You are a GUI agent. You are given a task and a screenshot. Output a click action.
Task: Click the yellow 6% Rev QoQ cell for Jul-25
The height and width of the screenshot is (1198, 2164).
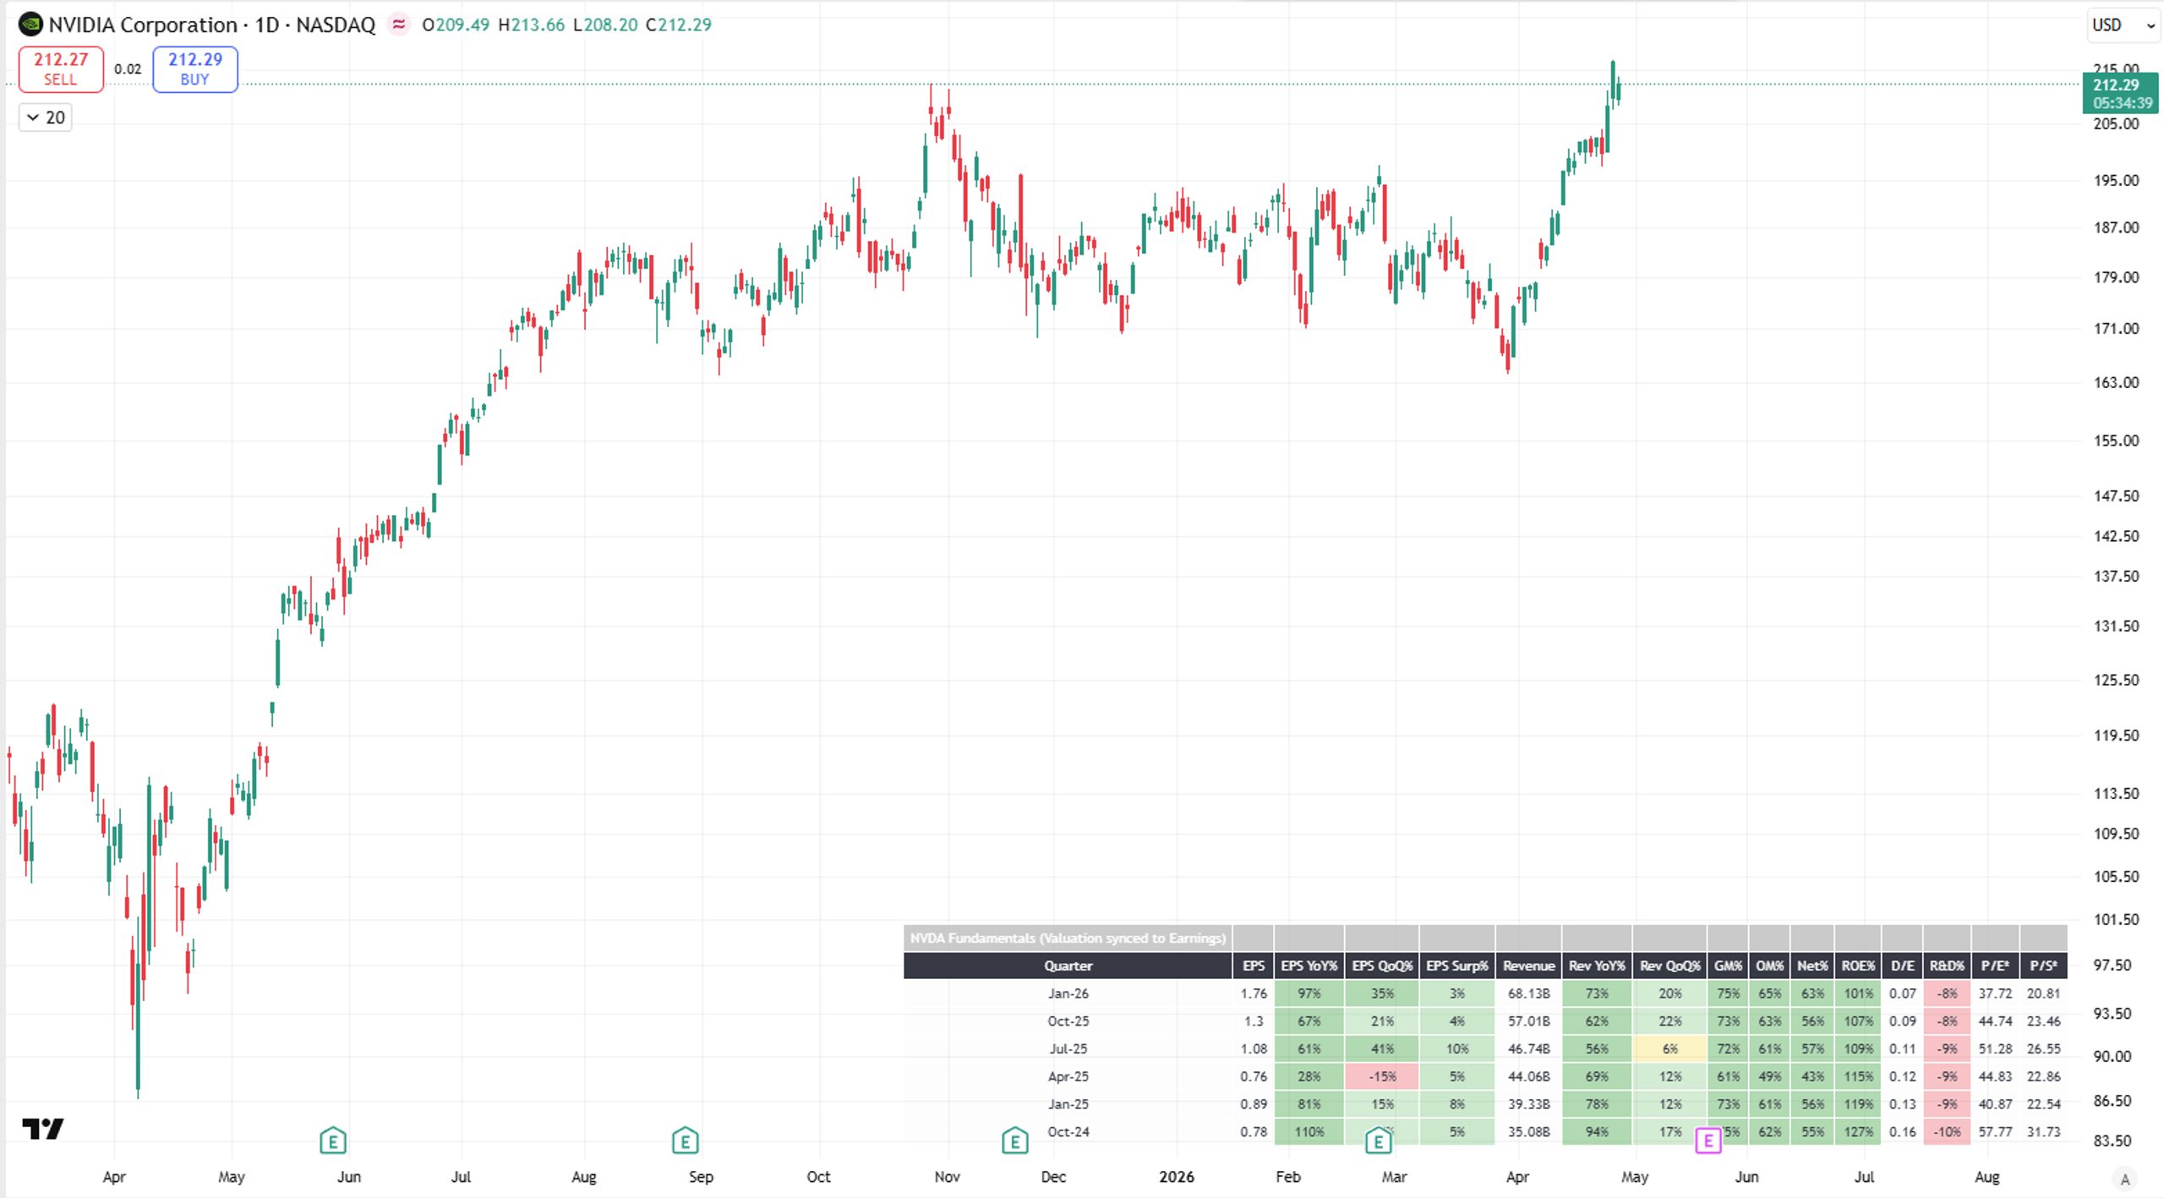pyautogui.click(x=1669, y=1049)
